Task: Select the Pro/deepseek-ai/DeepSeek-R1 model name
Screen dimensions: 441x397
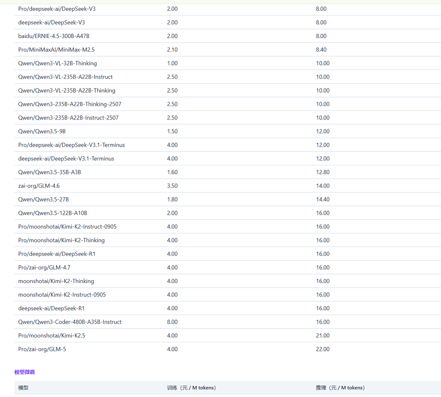Action: (x=57, y=254)
